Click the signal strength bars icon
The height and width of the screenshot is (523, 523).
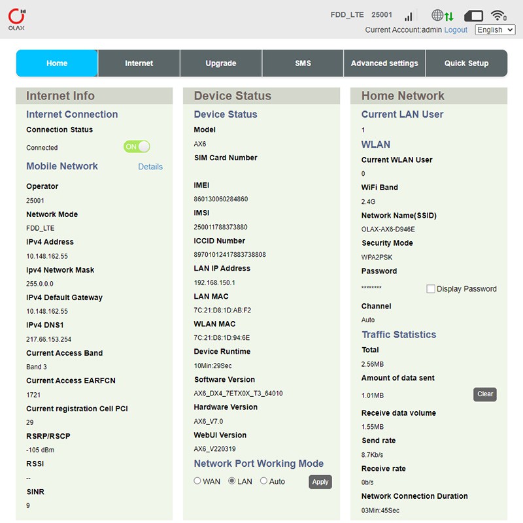(410, 16)
